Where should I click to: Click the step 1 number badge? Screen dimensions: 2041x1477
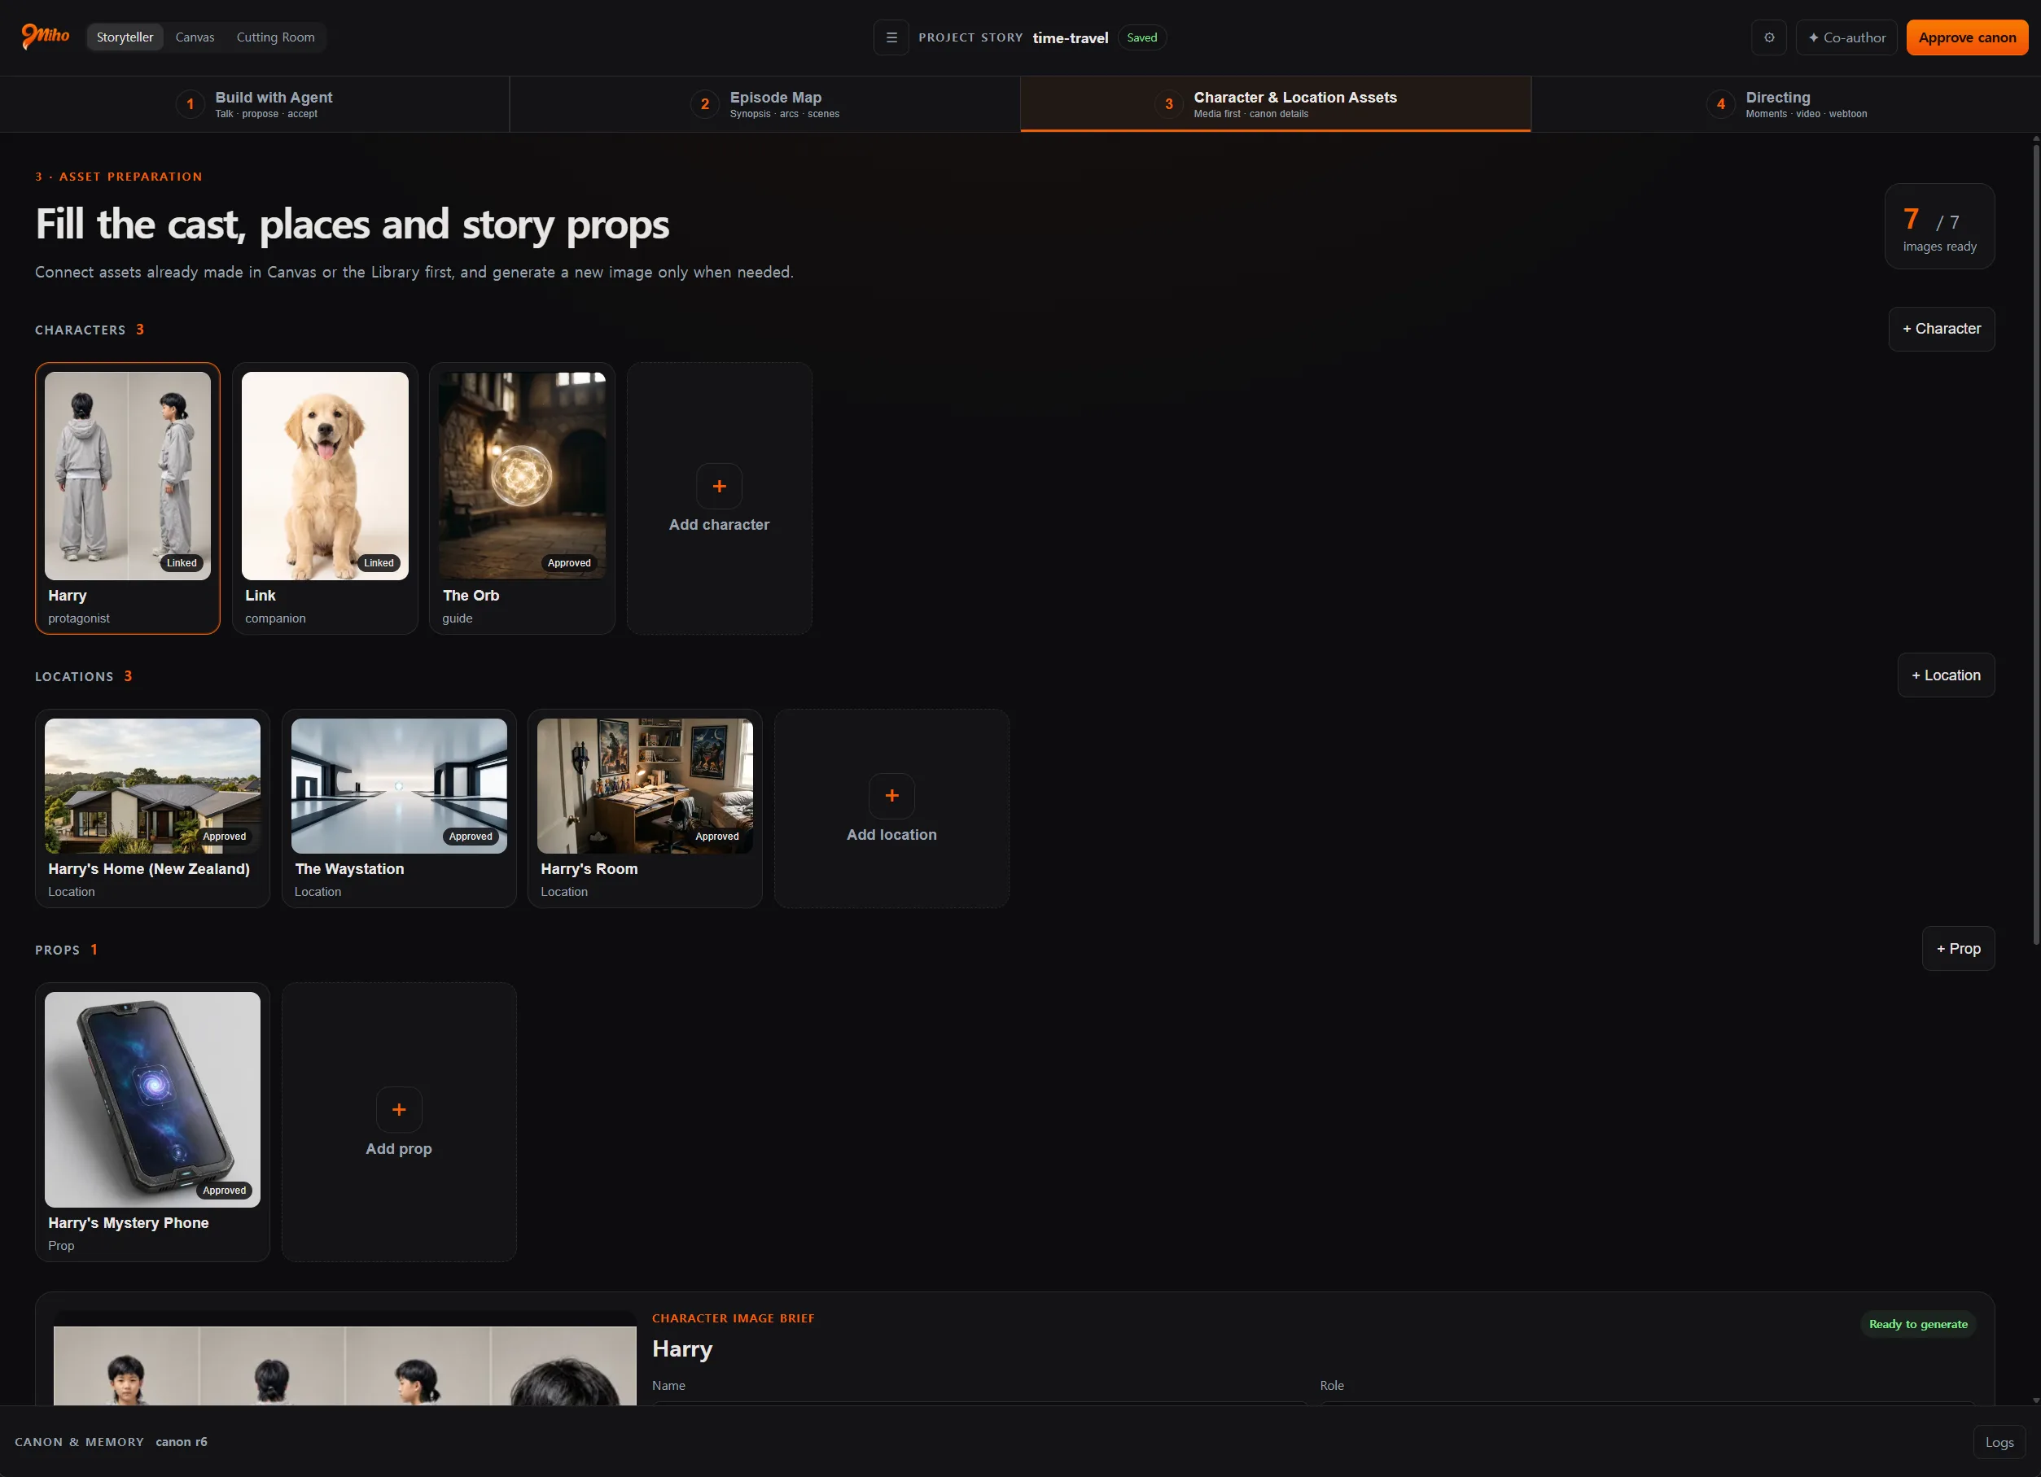tap(190, 104)
